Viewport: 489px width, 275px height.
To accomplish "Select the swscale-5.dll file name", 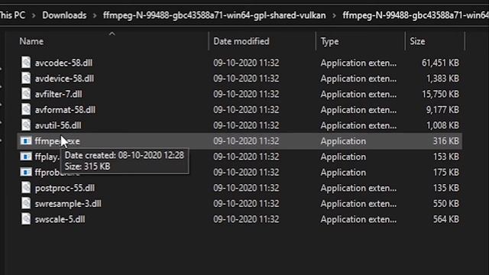I will pyautogui.click(x=60, y=219).
